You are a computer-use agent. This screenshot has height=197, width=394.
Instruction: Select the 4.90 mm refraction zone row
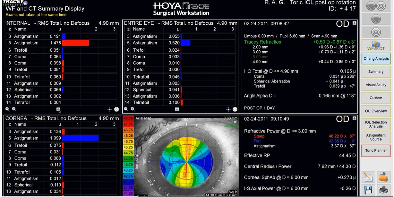pyautogui.click(x=304, y=62)
